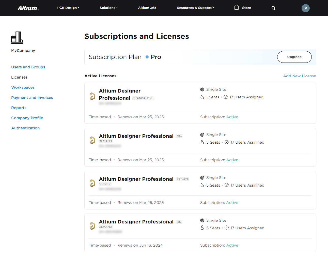Open the user profile avatar P
This screenshot has width=328, height=257.
(x=305, y=8)
